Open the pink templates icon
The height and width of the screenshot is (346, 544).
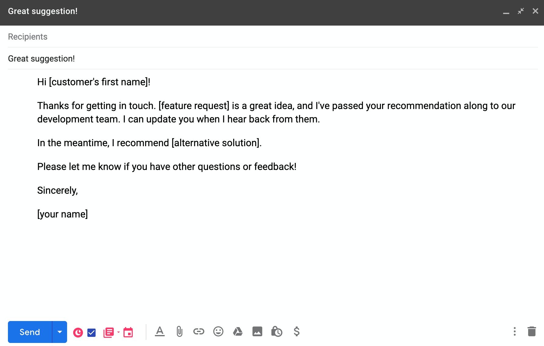coord(109,332)
